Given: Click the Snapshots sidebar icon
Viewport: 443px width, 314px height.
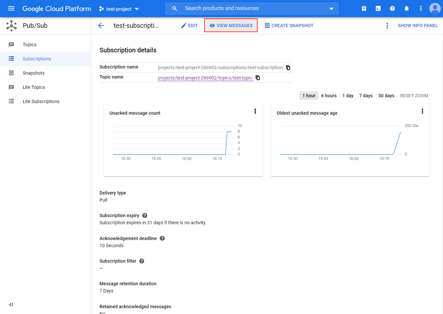Looking at the screenshot, I should 11,73.
